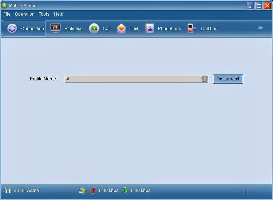Open the Help menu
This screenshot has height=200, width=273.
(x=59, y=14)
